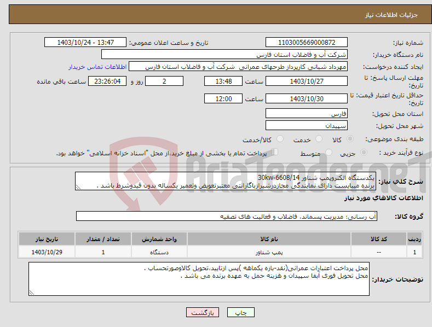Click the delivery city field سپیدان
The image size is (432, 327).
[x=307, y=126]
